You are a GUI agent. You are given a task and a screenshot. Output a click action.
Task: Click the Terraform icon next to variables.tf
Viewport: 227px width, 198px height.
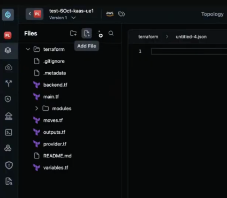pos(36,167)
